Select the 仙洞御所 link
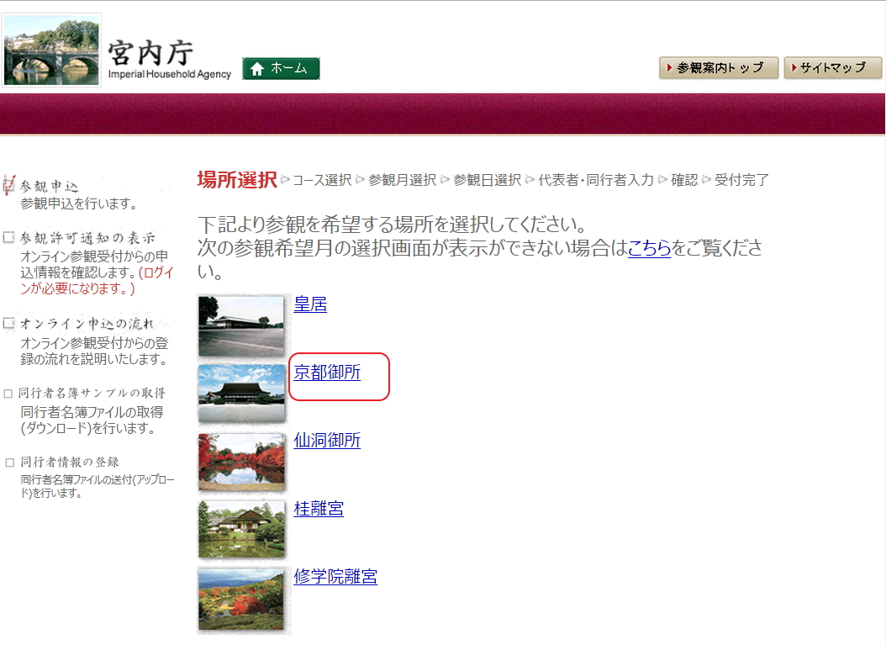The height and width of the screenshot is (645, 886). point(327,441)
